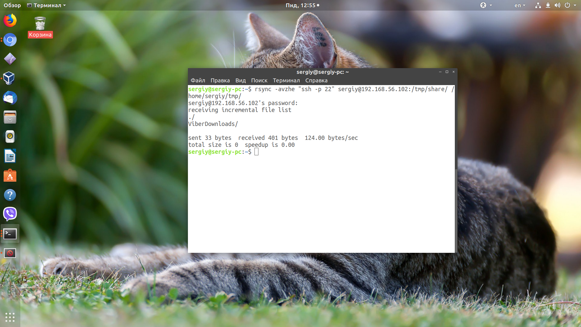Viewport: 581px width, 327px height.
Task: Click the 'rsync' command word
Action: point(263,89)
